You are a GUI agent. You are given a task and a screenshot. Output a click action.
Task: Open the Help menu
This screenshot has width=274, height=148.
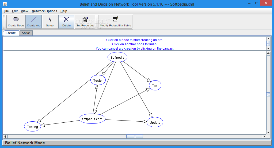[64, 11]
